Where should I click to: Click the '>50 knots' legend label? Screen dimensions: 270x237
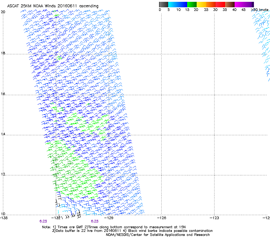pyautogui.click(x=259, y=10)
